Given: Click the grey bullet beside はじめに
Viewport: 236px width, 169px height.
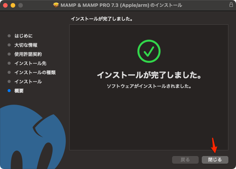Looking at the screenshot, I should [9, 36].
